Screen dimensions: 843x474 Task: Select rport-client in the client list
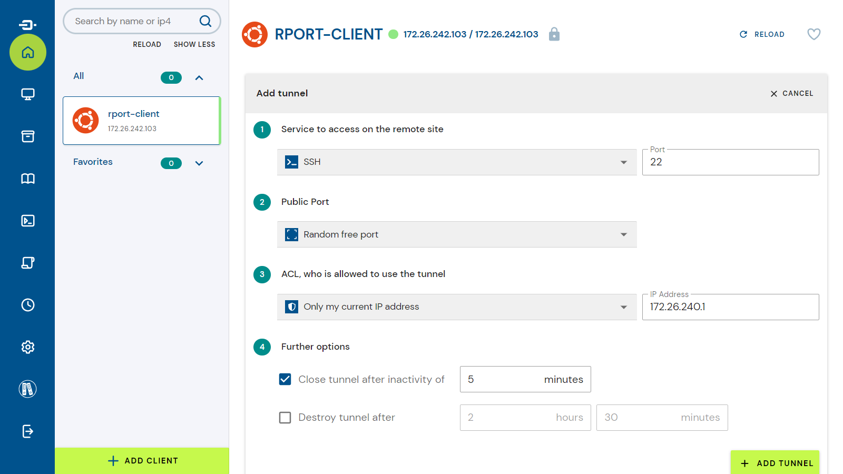(141, 121)
